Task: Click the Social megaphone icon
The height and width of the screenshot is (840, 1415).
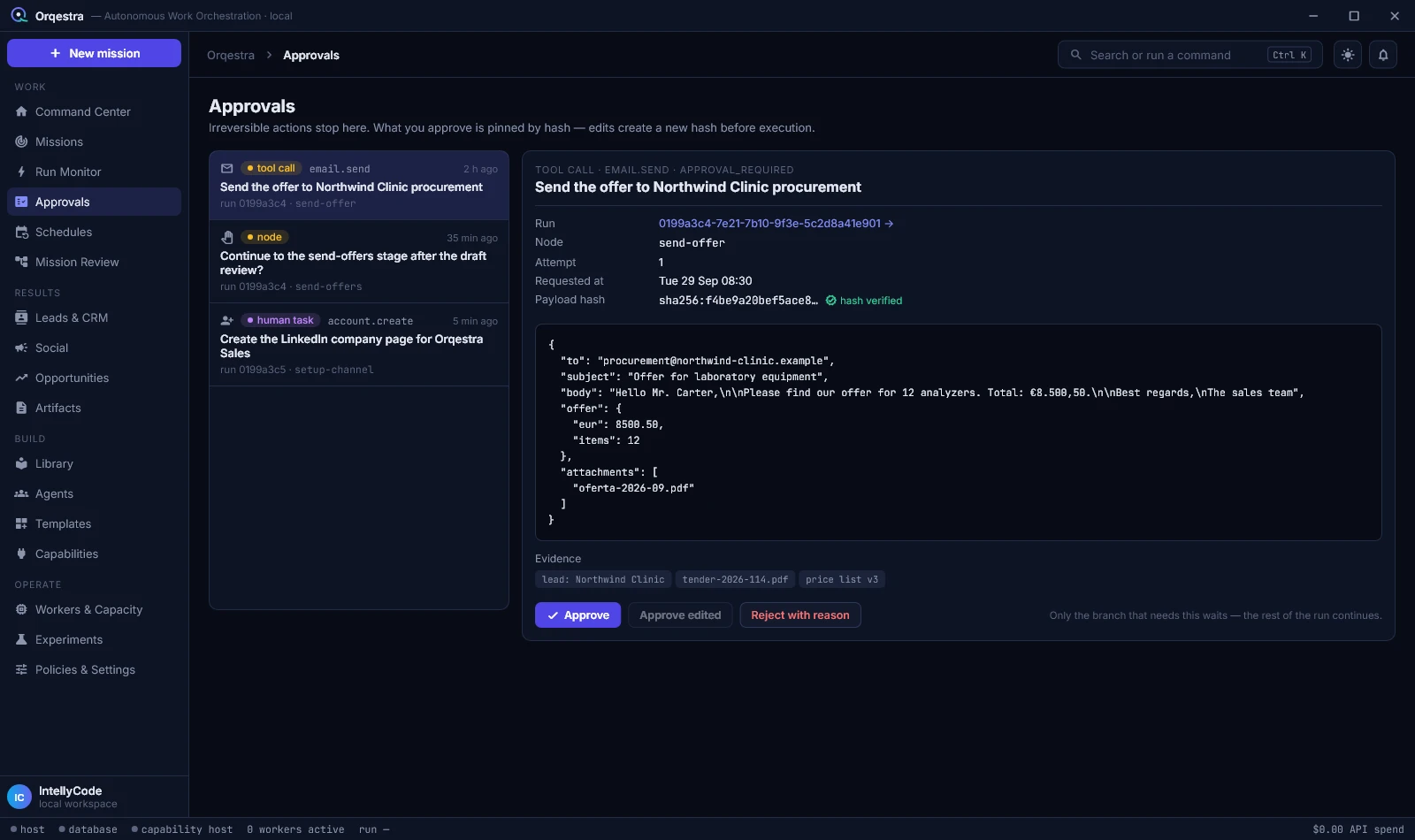Action: (21, 347)
